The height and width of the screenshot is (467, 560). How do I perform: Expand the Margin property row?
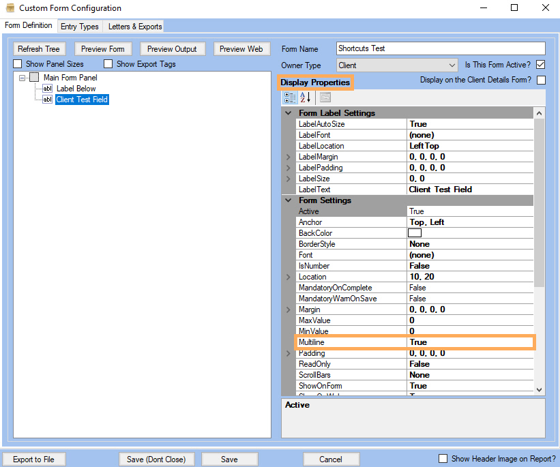pyautogui.click(x=288, y=310)
